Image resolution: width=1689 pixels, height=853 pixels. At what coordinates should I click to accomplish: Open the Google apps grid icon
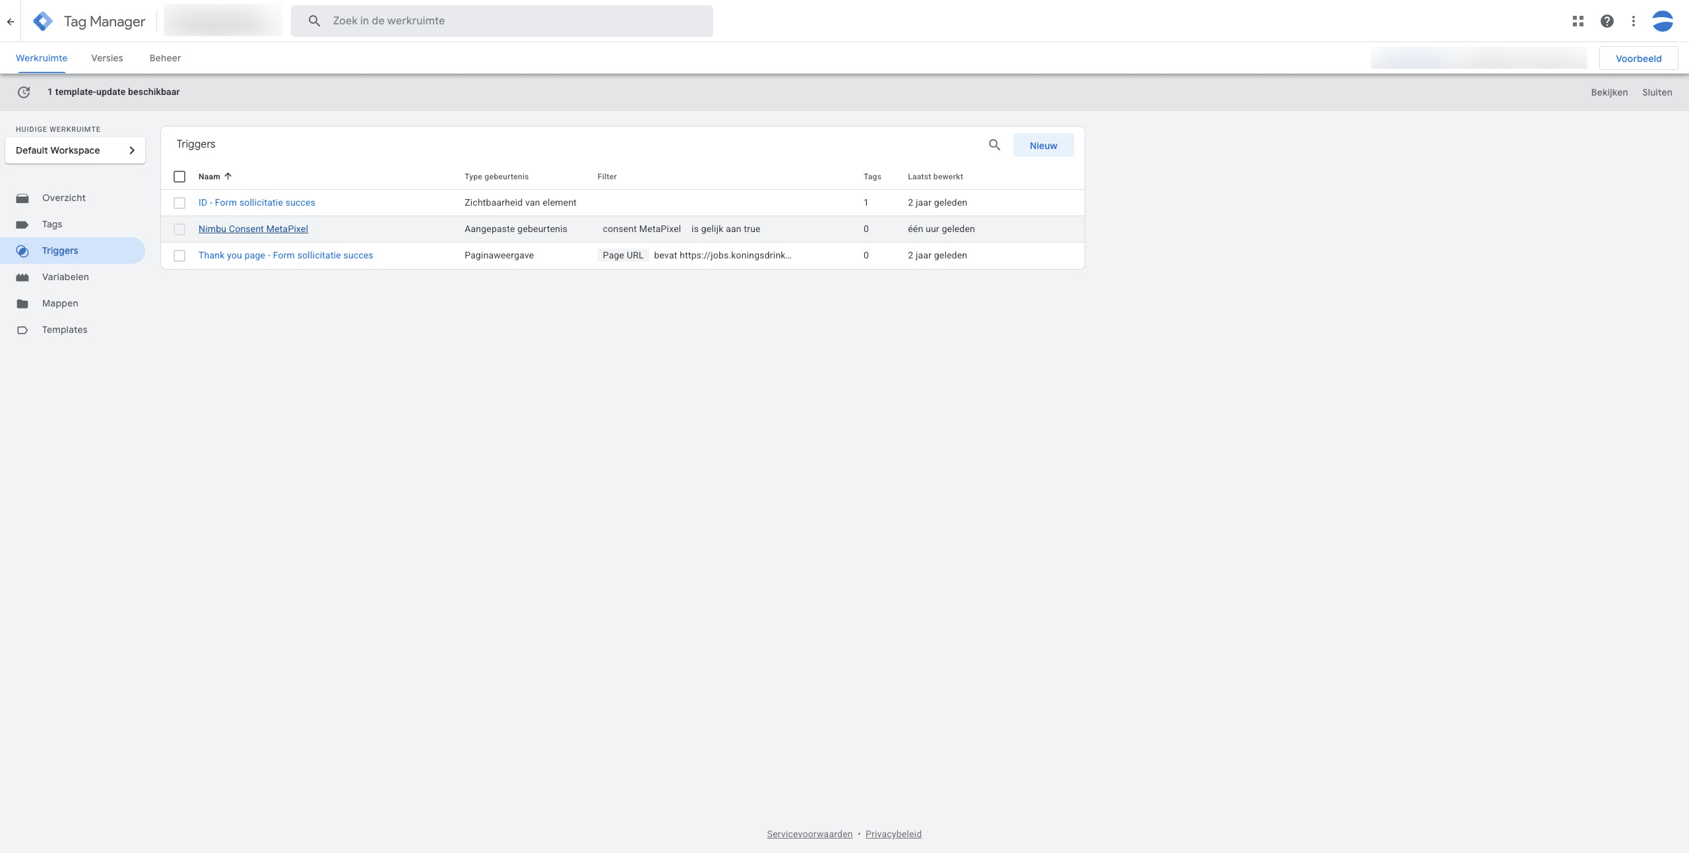coord(1578,21)
